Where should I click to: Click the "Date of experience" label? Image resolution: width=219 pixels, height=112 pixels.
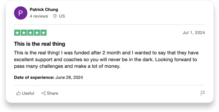(x=34, y=77)
